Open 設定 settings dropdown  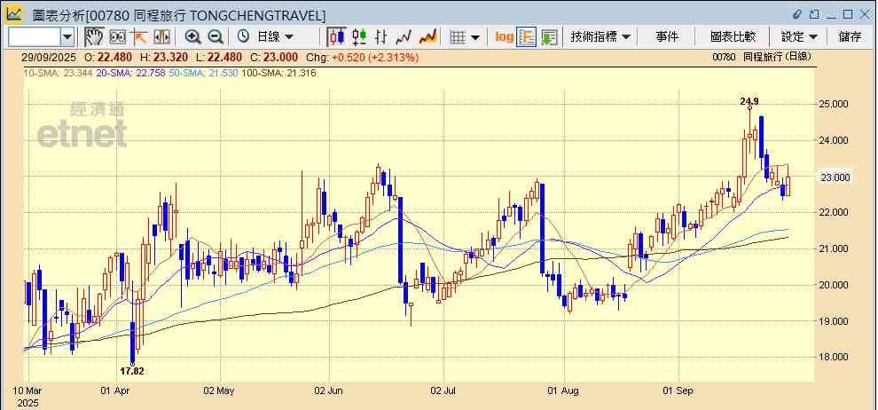click(799, 37)
